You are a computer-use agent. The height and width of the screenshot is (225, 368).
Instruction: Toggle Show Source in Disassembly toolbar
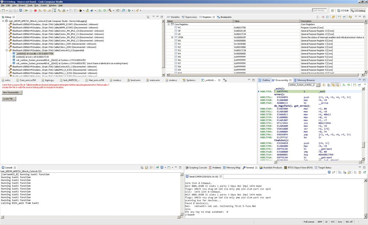point(338,85)
